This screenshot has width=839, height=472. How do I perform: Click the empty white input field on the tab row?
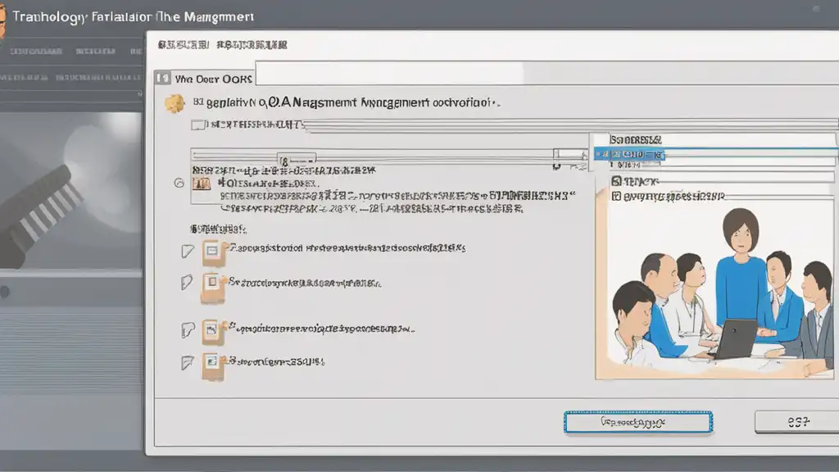(x=389, y=73)
